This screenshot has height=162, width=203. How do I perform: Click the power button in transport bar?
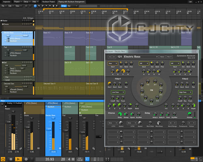tap(3, 159)
